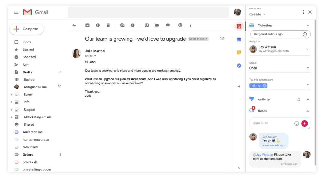Viewport: 324px width, 178px height.
Task: Add email to a Gmelius board
Action: 168,25
